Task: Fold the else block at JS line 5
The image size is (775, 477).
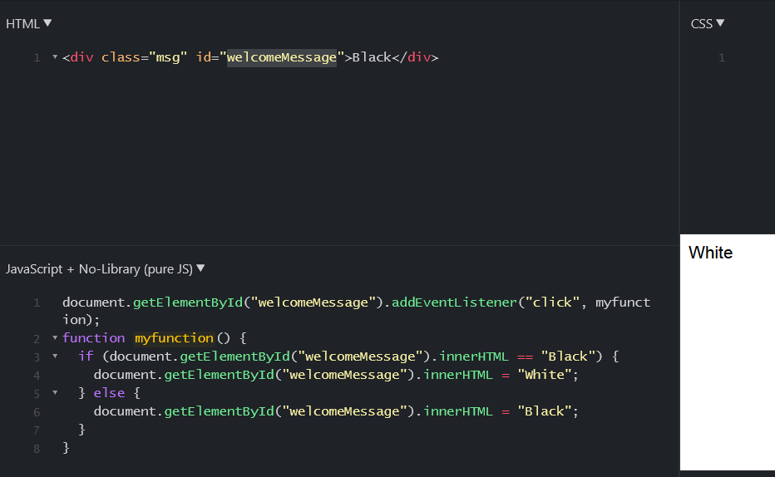Action: point(55,392)
